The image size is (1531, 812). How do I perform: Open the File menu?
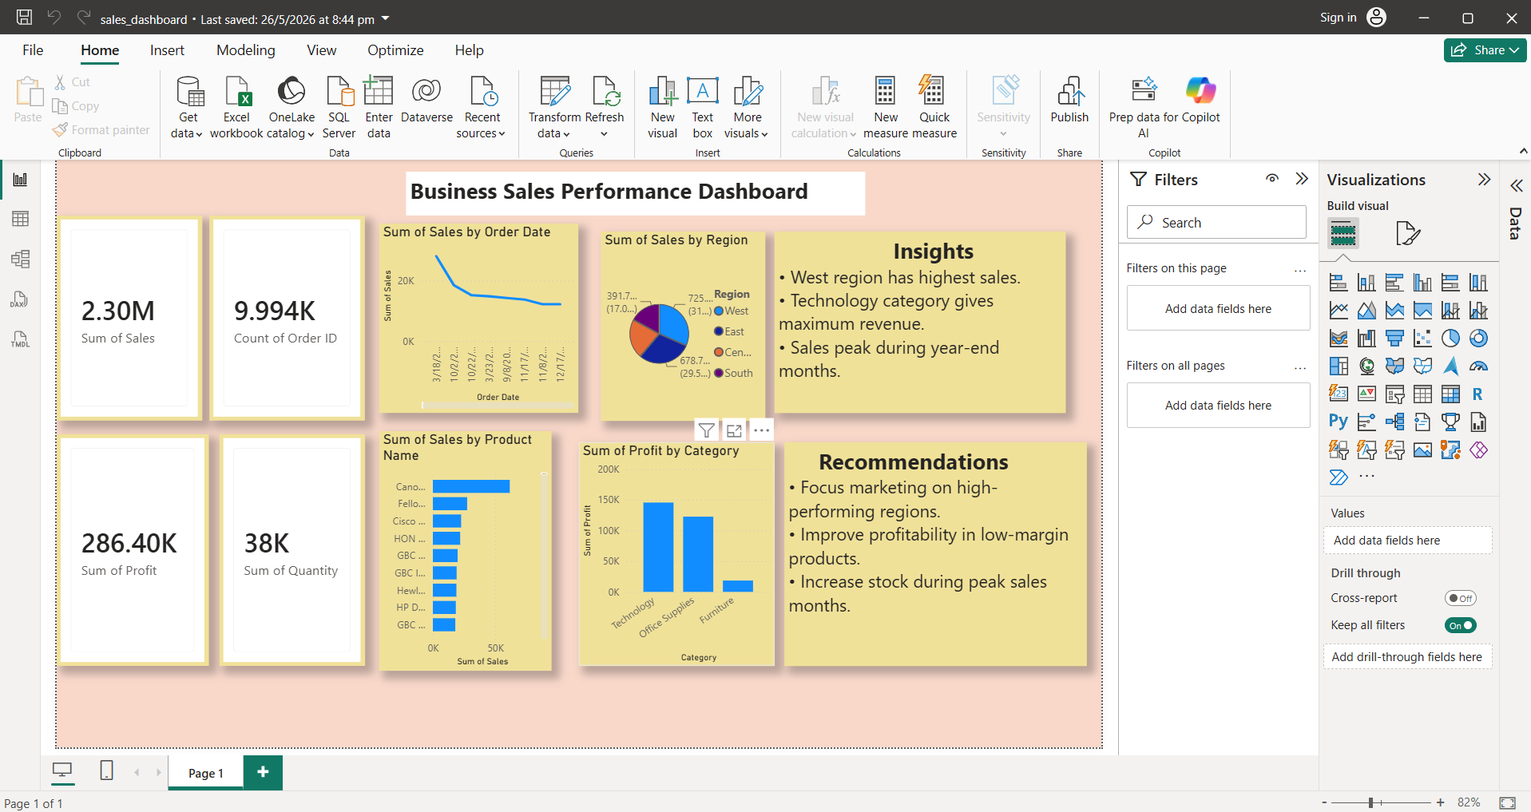33,50
